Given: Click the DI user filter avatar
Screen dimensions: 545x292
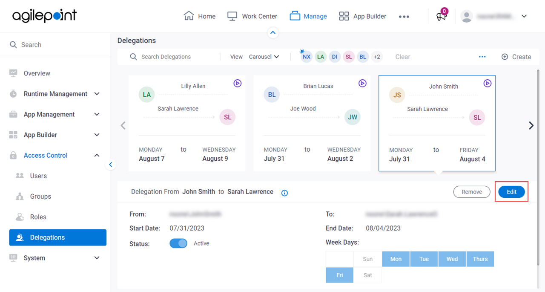Looking at the screenshot, I should (335, 57).
